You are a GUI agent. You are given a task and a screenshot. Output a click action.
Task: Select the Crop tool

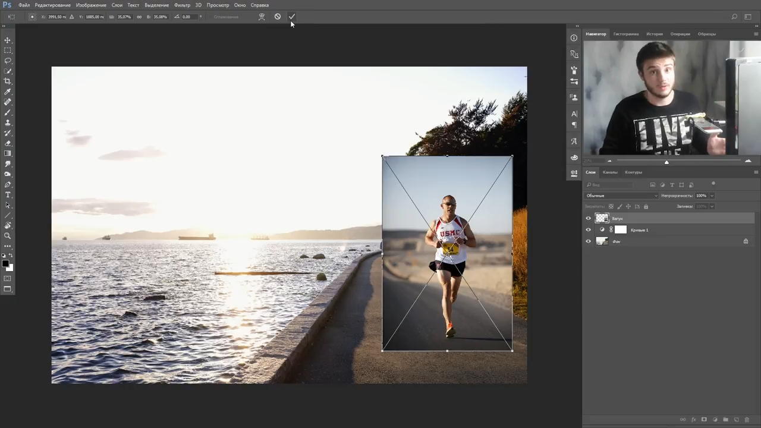(8, 81)
